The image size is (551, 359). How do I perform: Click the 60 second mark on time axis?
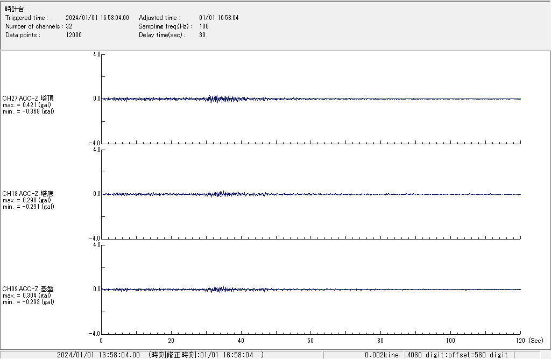(310, 341)
